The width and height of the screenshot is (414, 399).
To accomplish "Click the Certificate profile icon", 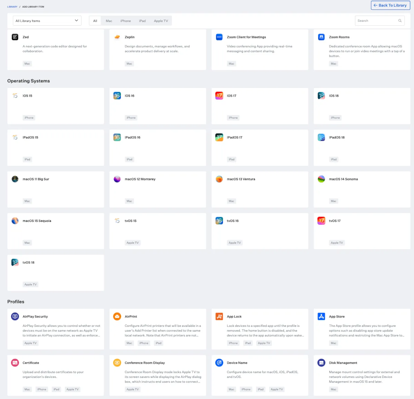I will point(15,363).
